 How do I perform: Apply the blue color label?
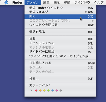coord(52,90)
